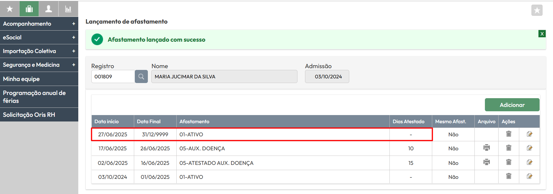Image resolution: width=553 pixels, height=194 pixels.
Task: Open Solicitação Oris RH menu item
Action: tap(29, 115)
